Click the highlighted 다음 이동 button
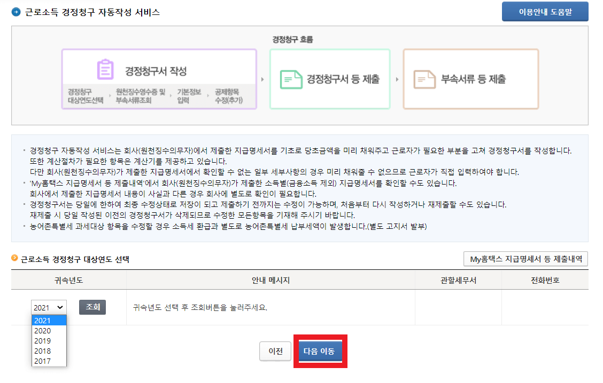603x383 pixels. [x=320, y=351]
